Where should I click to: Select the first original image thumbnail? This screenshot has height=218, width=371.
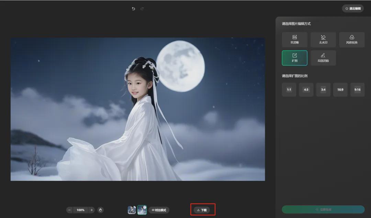click(x=132, y=210)
